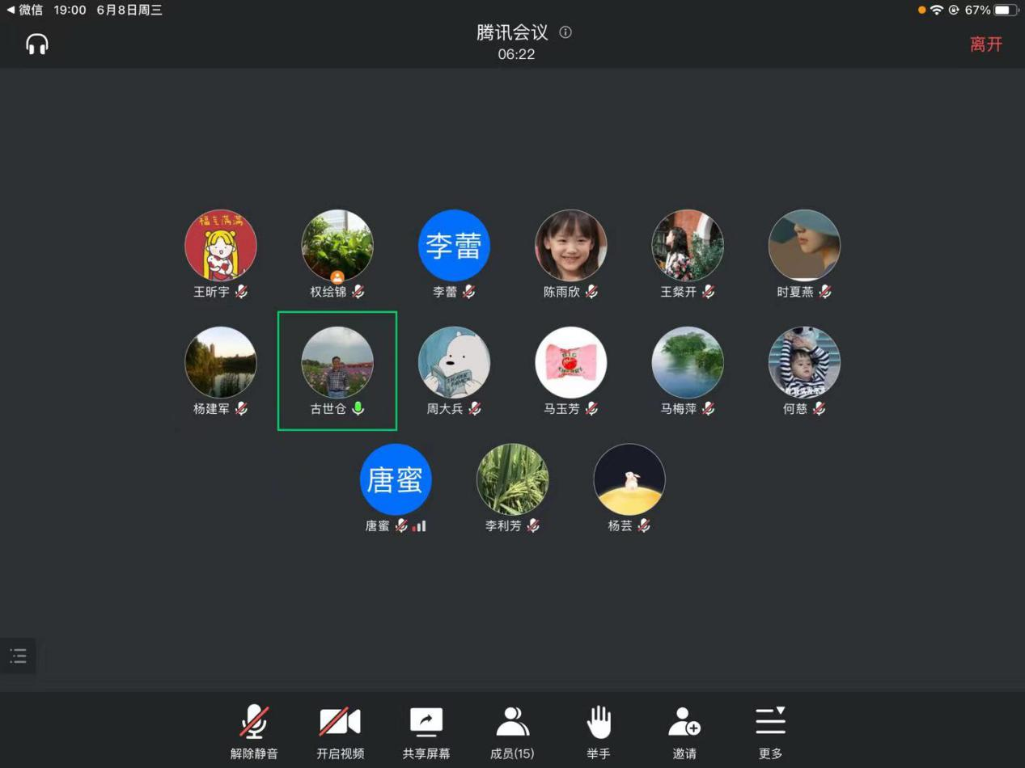Unmute microphone with 解除静音

pyautogui.click(x=254, y=732)
